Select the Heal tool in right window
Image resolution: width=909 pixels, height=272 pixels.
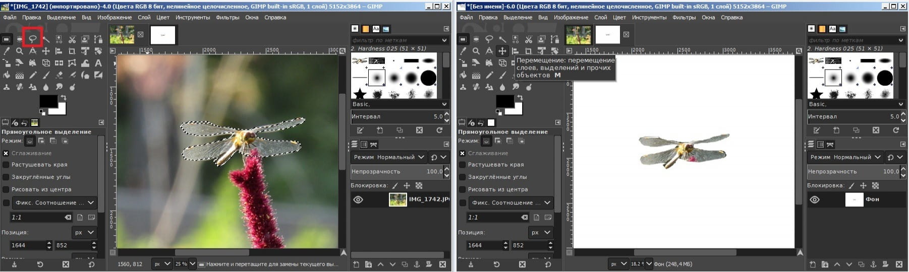(476, 87)
